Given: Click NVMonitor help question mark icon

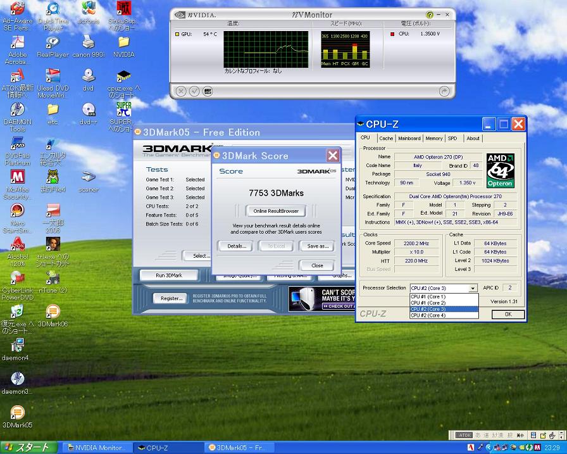Looking at the screenshot, I should click(429, 15).
